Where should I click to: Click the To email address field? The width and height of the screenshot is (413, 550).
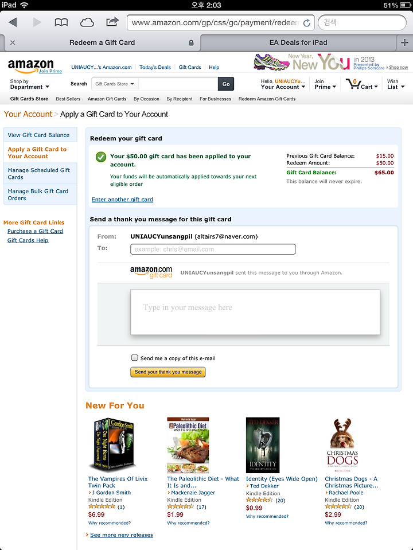click(213, 249)
